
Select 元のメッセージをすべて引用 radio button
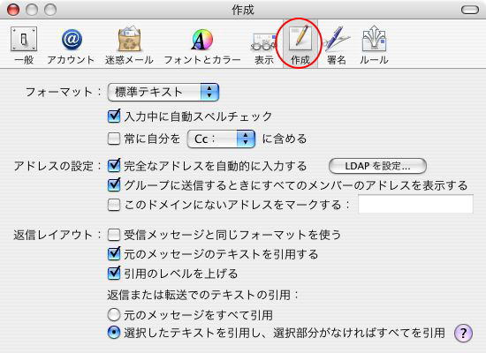point(114,315)
